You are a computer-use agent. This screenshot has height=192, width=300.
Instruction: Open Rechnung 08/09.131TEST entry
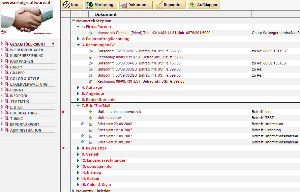click(x=119, y=57)
